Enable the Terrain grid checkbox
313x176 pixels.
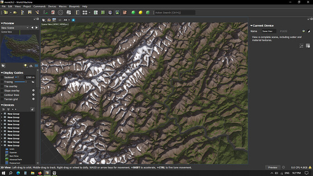pyautogui.click(x=2, y=99)
